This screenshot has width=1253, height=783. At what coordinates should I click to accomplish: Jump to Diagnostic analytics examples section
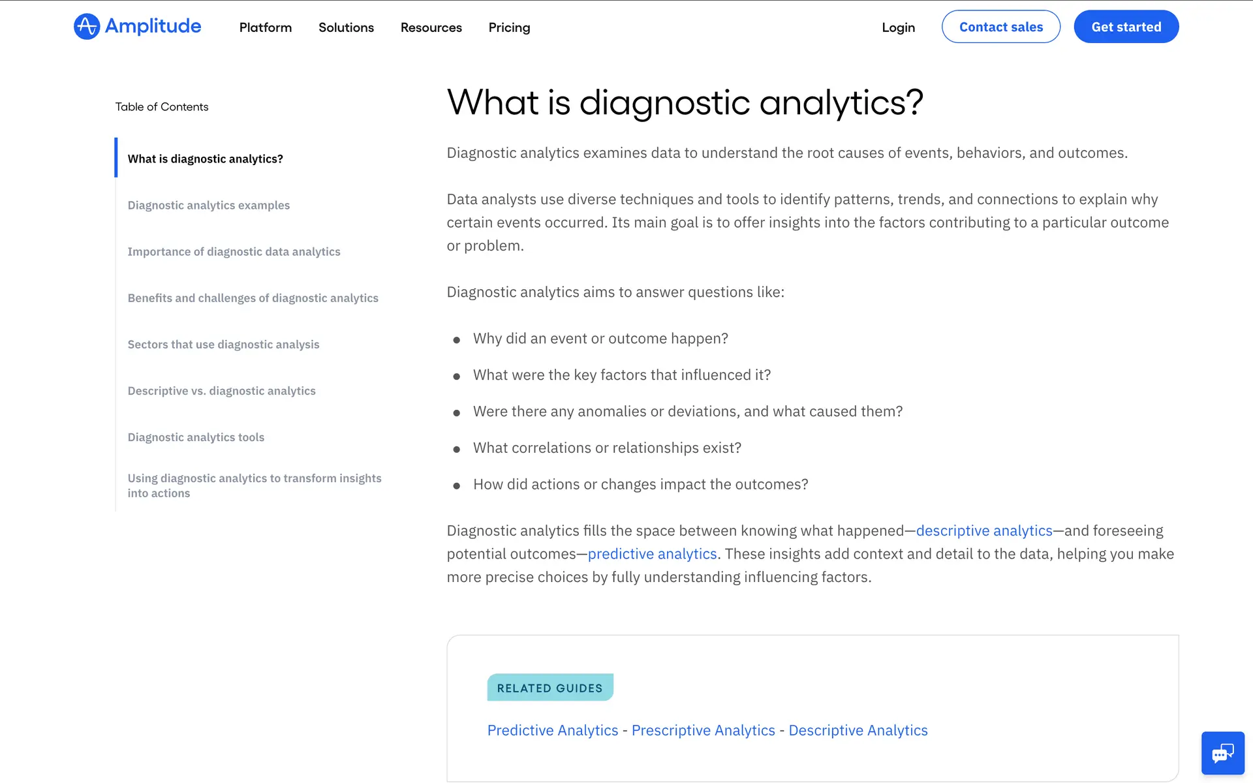[x=208, y=205]
